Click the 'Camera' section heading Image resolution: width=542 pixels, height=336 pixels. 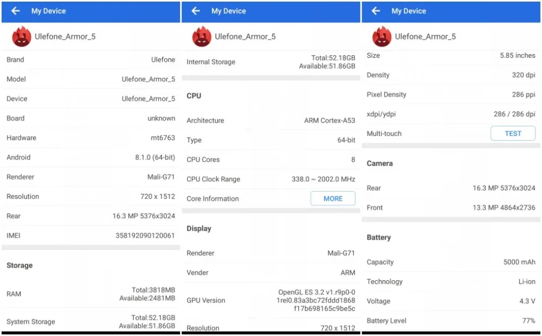click(379, 163)
